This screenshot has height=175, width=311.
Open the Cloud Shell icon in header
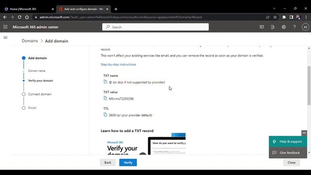[262, 27]
